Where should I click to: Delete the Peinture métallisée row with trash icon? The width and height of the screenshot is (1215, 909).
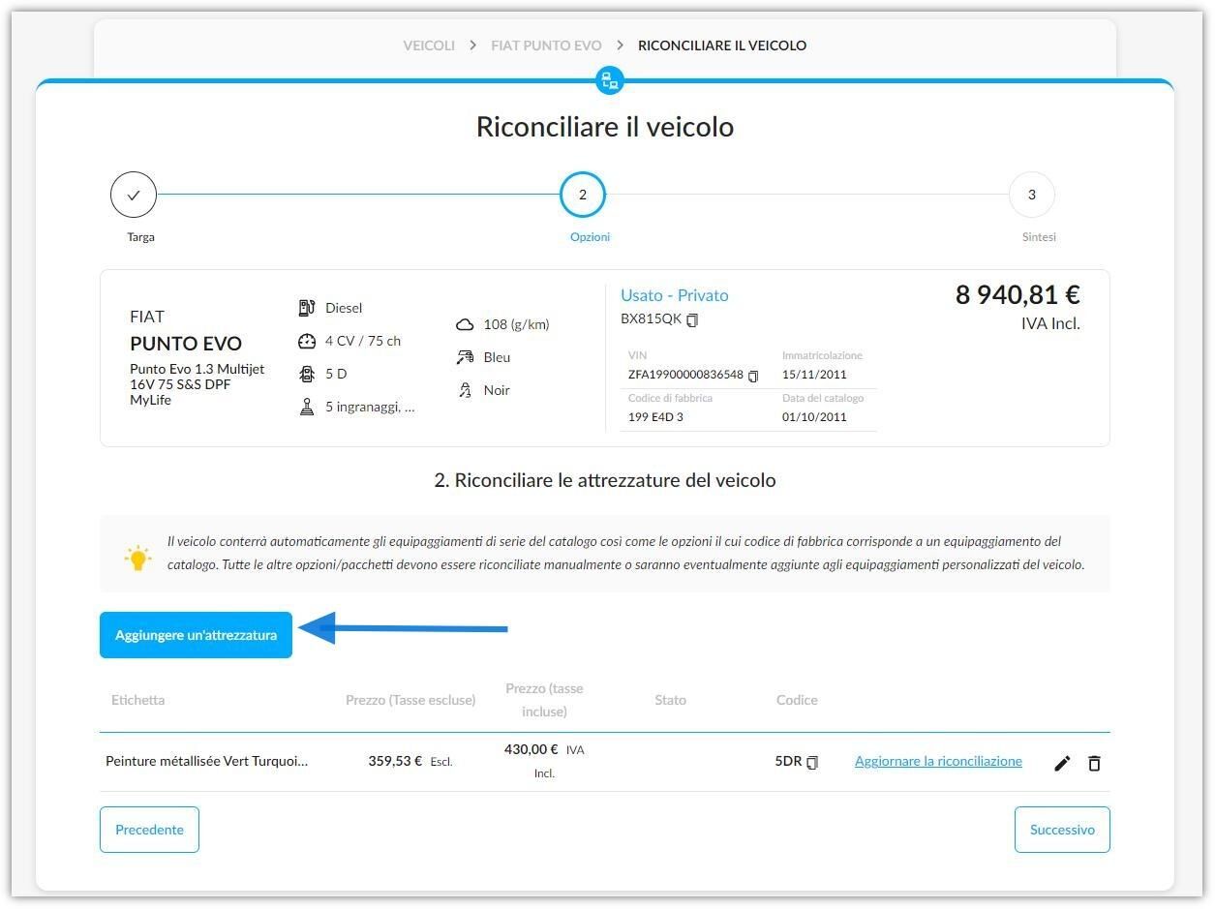pos(1094,763)
